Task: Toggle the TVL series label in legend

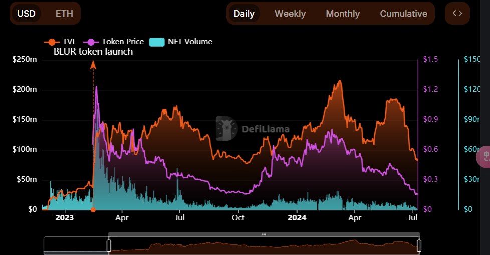Action: click(x=70, y=42)
